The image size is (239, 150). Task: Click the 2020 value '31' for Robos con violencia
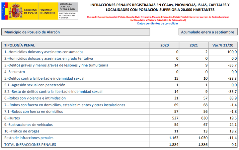(x=176, y=98)
